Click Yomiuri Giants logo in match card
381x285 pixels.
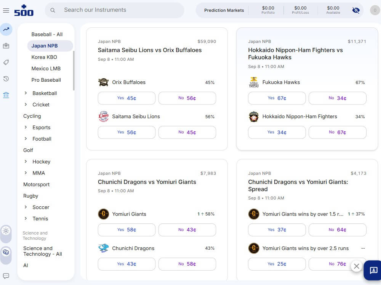tap(103, 214)
